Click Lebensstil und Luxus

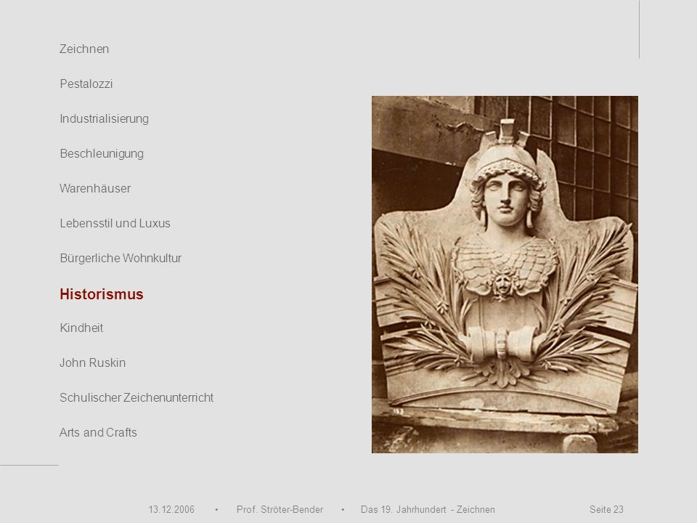click(x=115, y=223)
